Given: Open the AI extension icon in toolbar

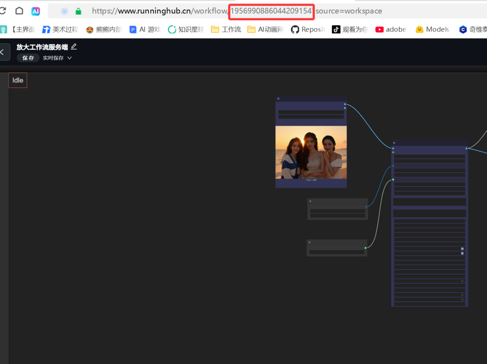Looking at the screenshot, I should pos(36,11).
